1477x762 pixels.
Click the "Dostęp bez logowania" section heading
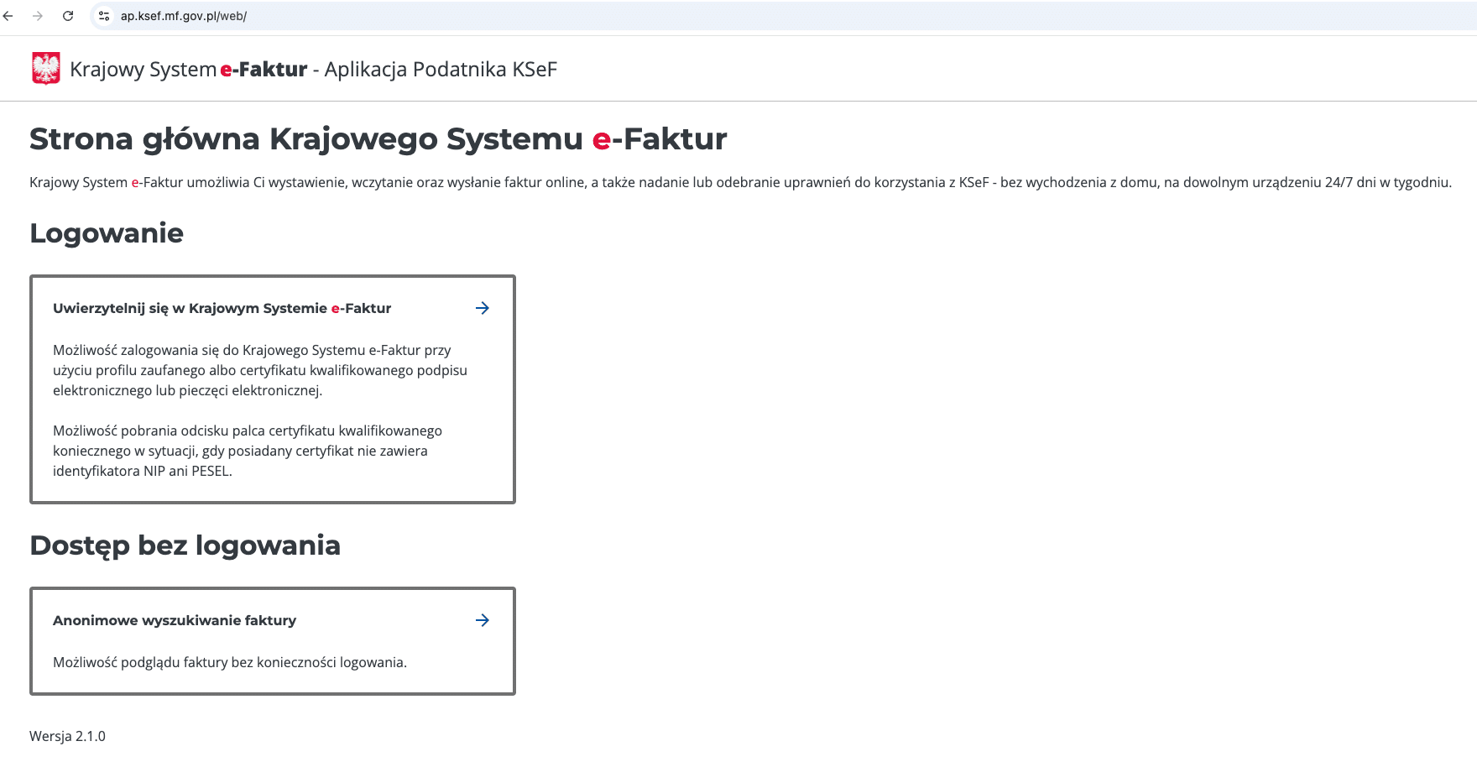(185, 545)
